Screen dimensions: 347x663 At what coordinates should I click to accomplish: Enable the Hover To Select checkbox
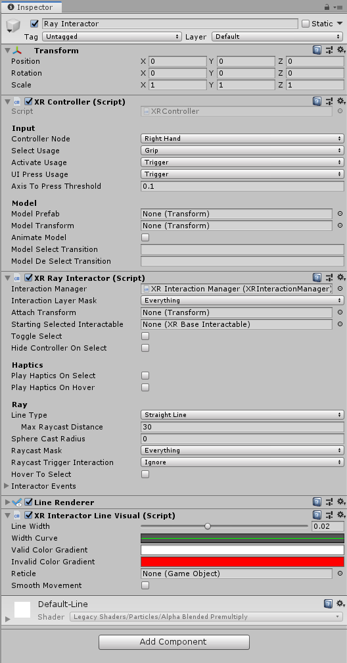coord(145,474)
